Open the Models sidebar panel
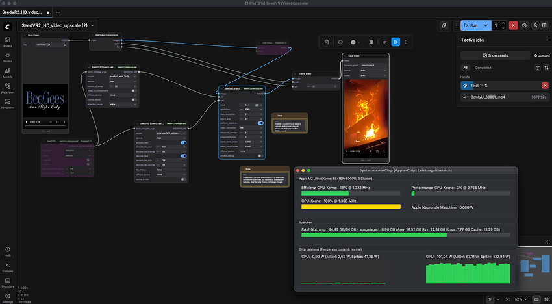Screen dimensions: 552x304 click(7, 73)
